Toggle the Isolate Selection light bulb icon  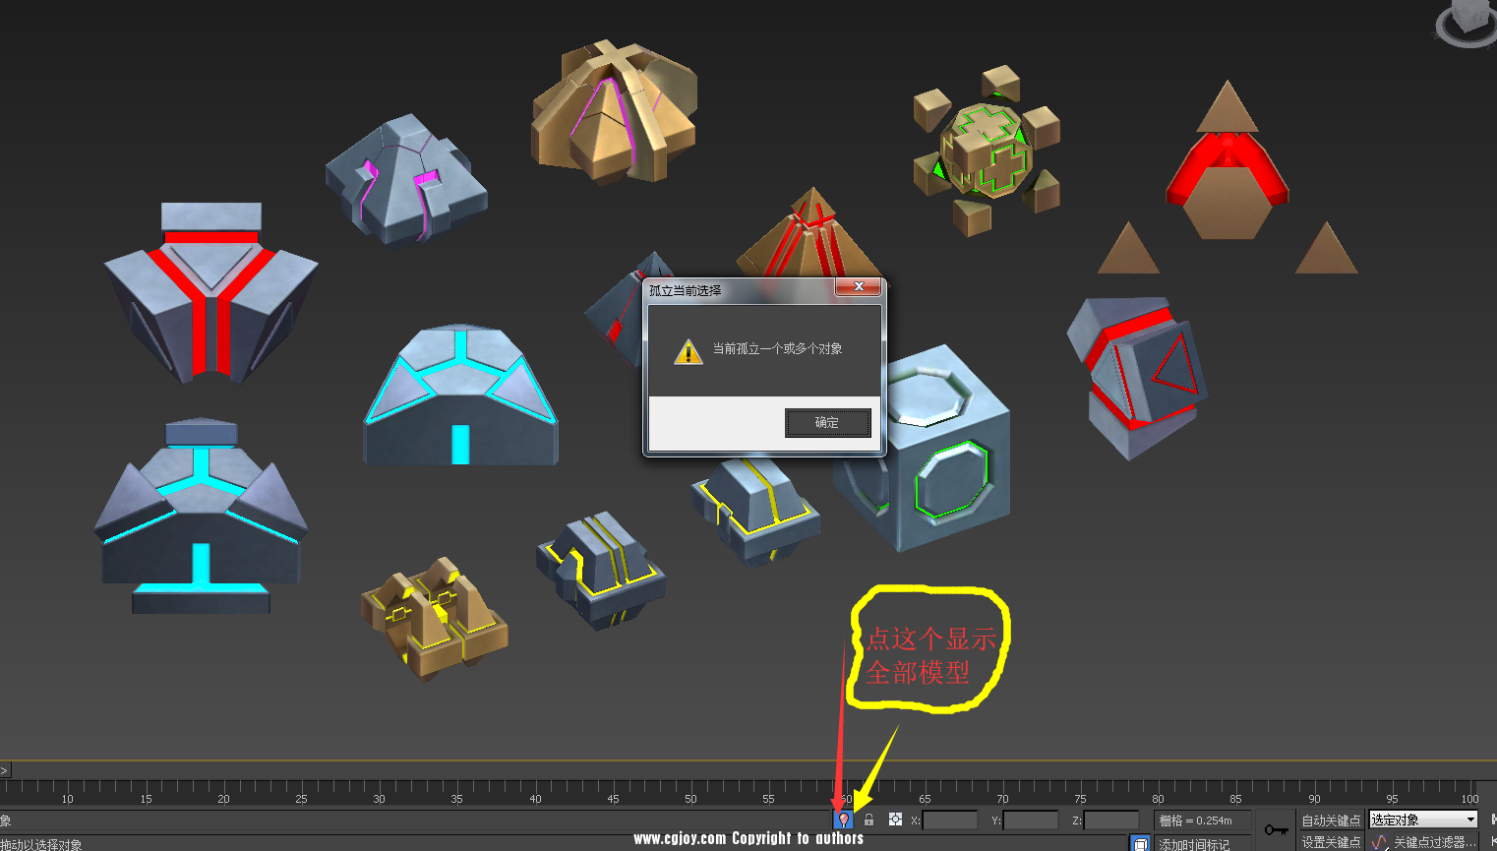(843, 820)
